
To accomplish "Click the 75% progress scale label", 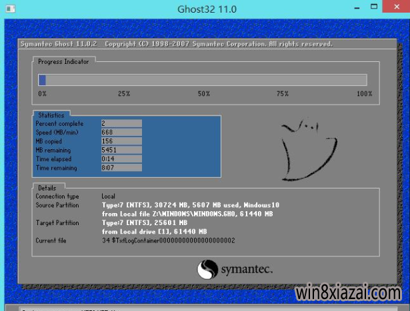I will tap(283, 94).
